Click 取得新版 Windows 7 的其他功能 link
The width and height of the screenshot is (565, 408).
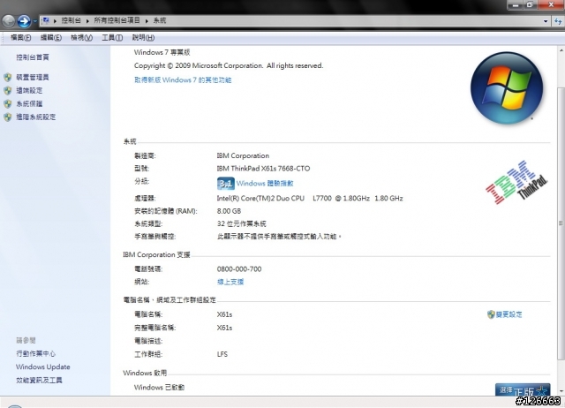[x=183, y=80]
